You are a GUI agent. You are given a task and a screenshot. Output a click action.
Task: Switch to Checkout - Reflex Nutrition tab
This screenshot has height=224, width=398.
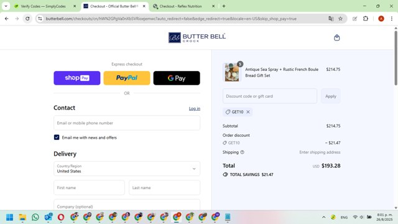[184, 6]
